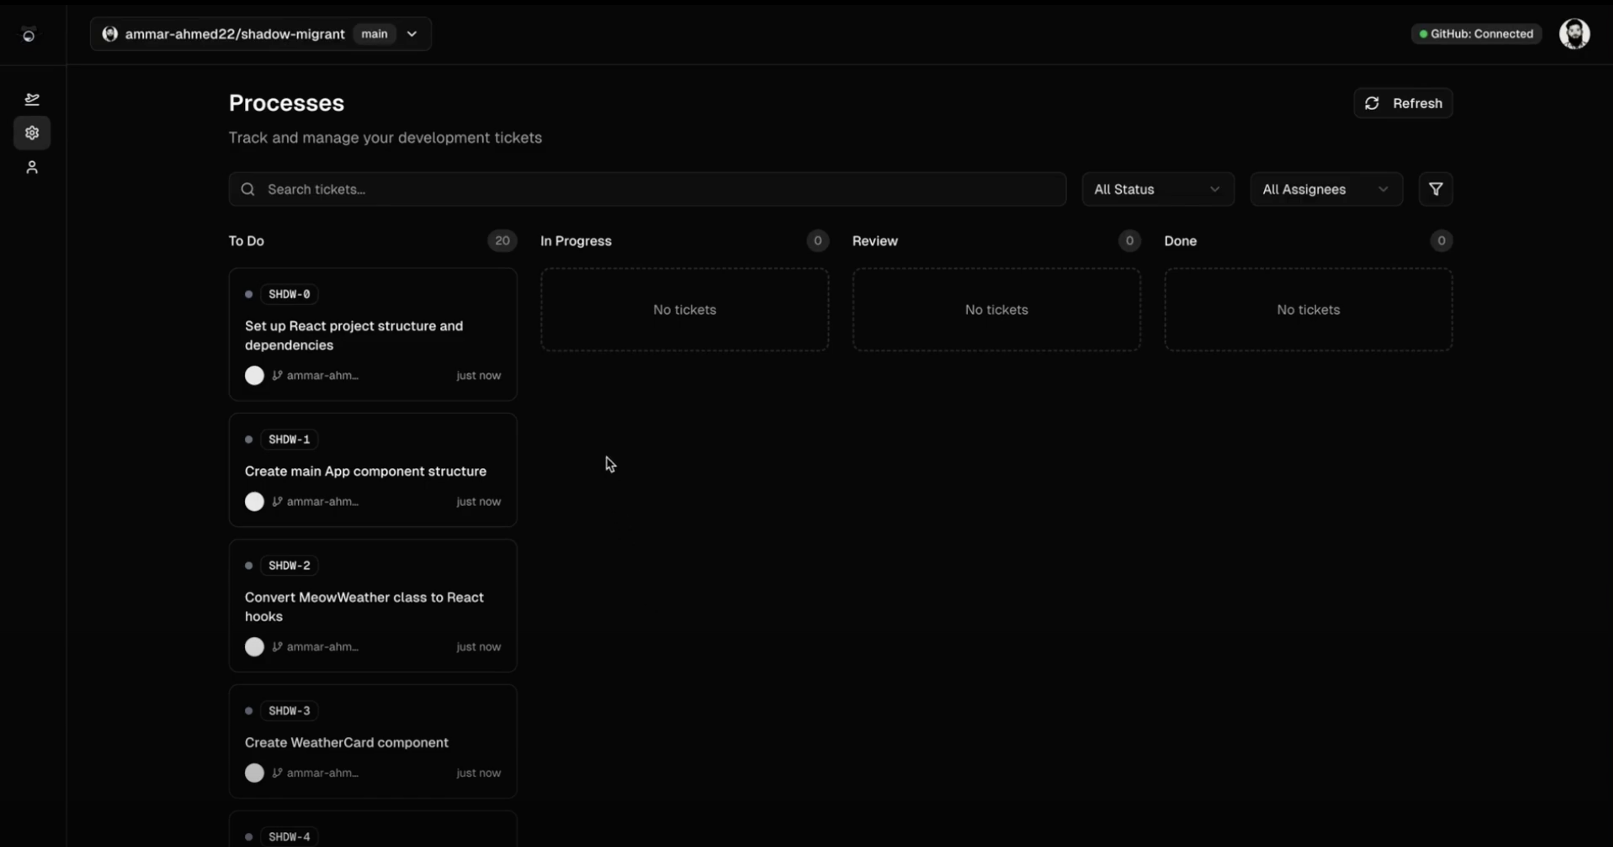Click the user avatar in top-right
Screen dimensions: 1613x847
1574,34
